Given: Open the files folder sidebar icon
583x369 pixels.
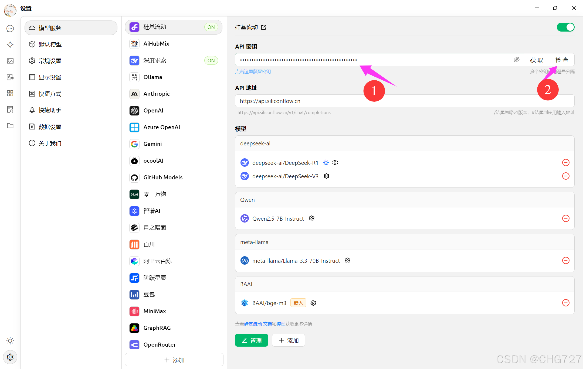Looking at the screenshot, I should [10, 126].
